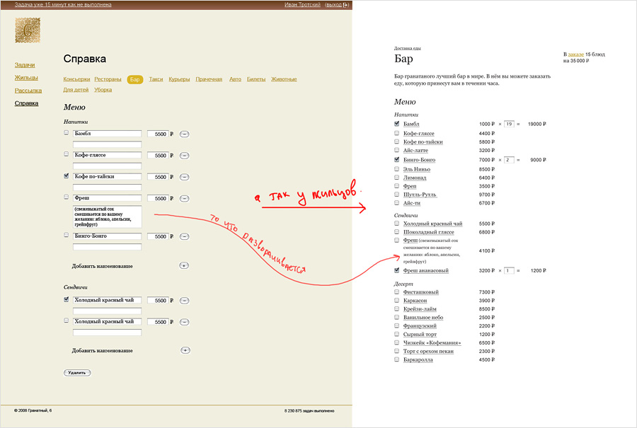Open the Рестораны tab
The width and height of the screenshot is (637, 428).
(108, 79)
